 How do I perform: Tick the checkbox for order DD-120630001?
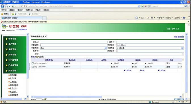click(x=33, y=67)
